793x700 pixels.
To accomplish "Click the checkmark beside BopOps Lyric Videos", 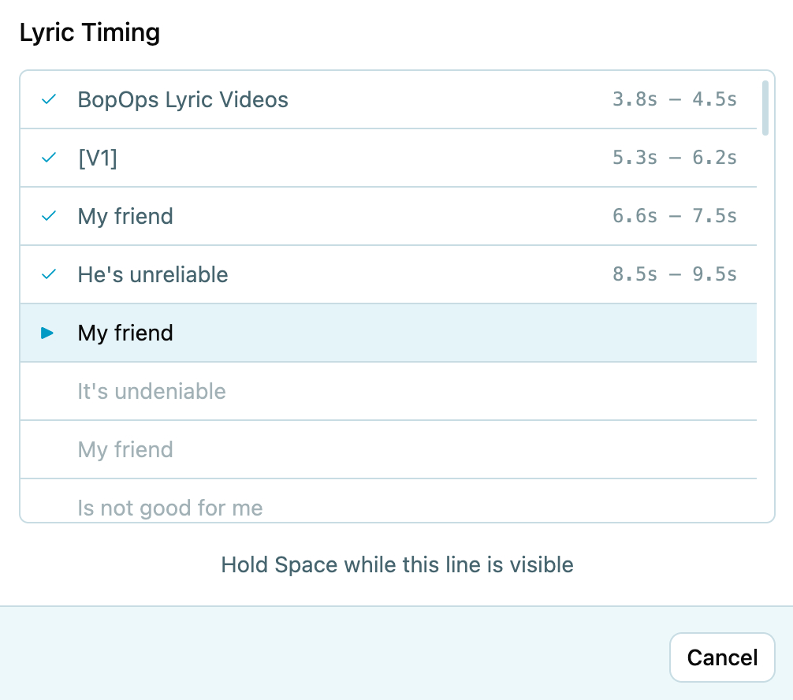I will click(48, 99).
